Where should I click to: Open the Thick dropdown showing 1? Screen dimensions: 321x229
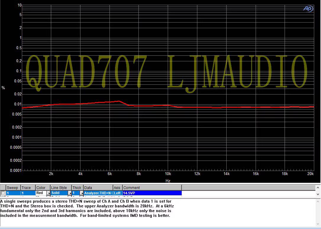point(82,193)
